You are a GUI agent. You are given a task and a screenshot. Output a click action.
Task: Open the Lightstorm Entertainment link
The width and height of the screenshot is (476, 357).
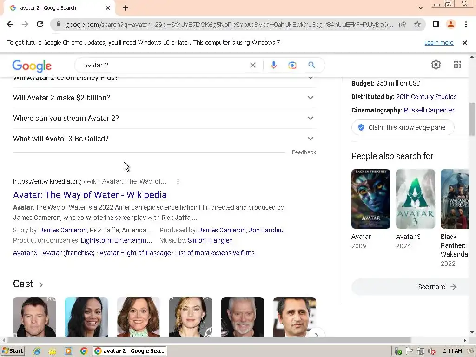[116, 240]
